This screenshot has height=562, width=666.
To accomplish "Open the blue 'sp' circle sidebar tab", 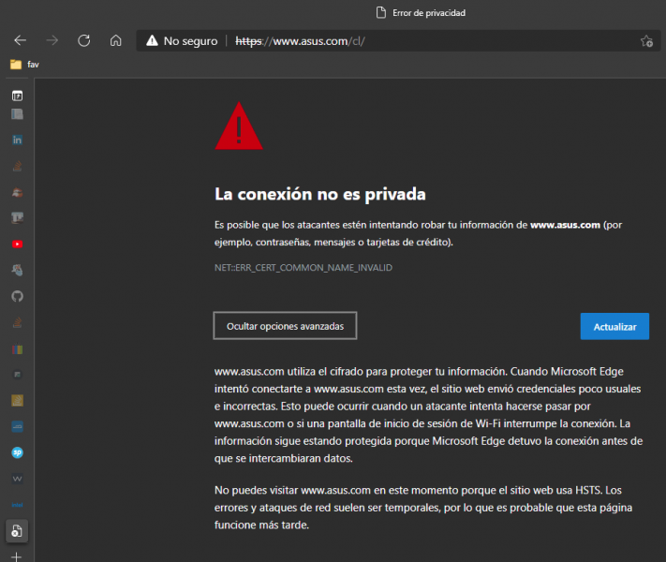I will pos(17,452).
